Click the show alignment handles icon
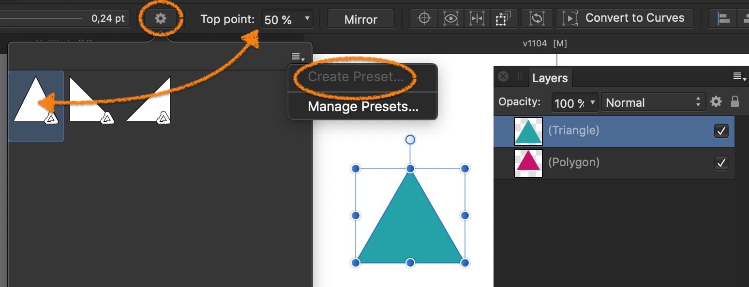Image resolution: width=749 pixels, height=287 pixels. tap(477, 18)
